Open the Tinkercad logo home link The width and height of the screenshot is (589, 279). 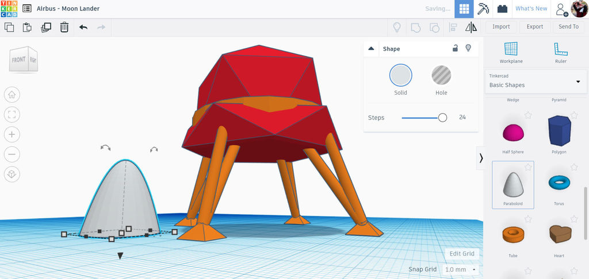pyautogui.click(x=9, y=9)
